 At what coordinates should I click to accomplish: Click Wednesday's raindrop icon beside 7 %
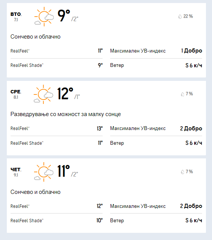click(x=182, y=94)
